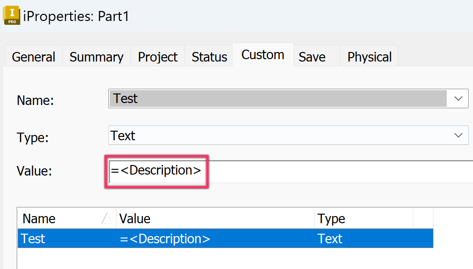
Task: Click the =<Description> cell in list
Action: (x=165, y=239)
